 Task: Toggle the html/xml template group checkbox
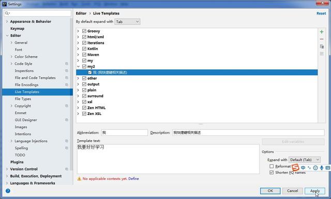pos(84,37)
